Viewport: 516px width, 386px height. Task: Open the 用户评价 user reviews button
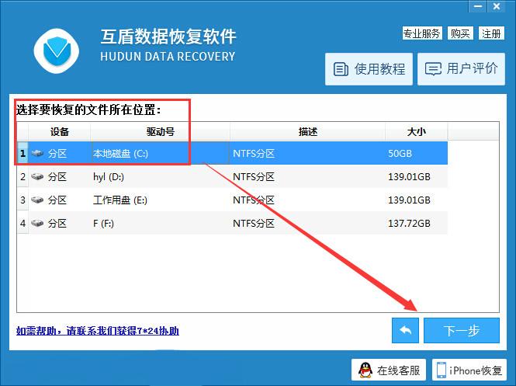461,69
